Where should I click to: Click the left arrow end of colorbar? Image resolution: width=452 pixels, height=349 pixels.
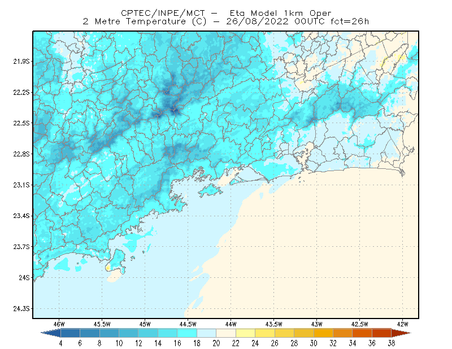[51, 333]
